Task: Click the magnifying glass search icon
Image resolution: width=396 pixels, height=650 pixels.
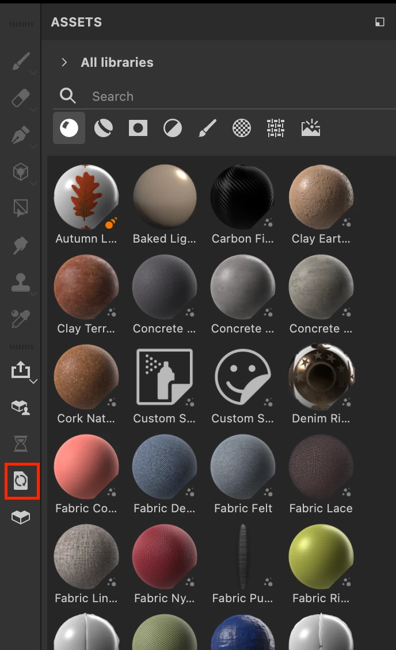Action: coord(67,96)
